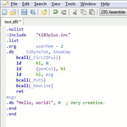Open the Help menu
127x127 pixels.
105,4
